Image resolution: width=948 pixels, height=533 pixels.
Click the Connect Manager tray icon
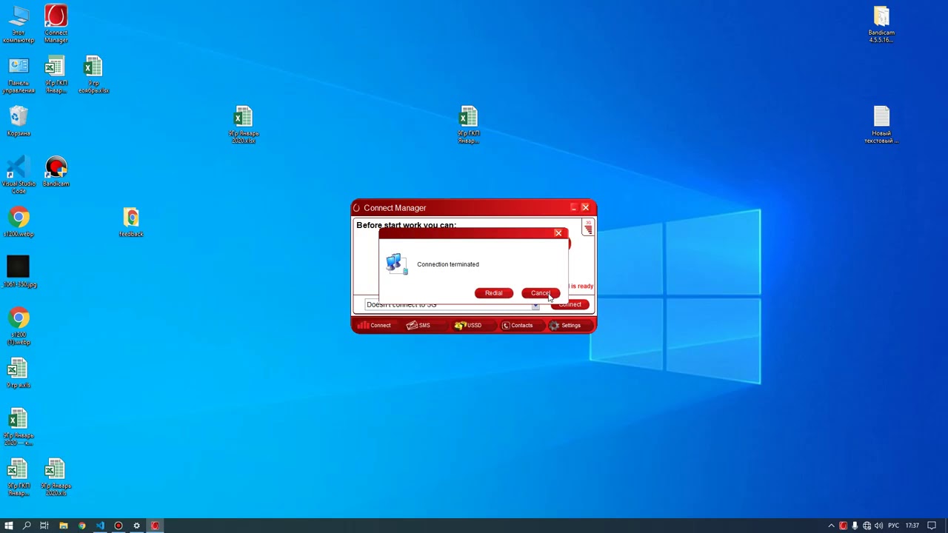click(843, 526)
